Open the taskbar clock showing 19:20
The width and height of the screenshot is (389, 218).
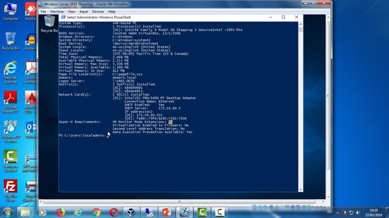coord(374,213)
